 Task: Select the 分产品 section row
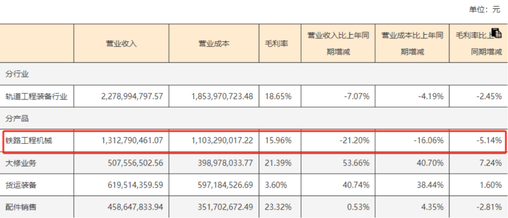[x=18, y=118]
